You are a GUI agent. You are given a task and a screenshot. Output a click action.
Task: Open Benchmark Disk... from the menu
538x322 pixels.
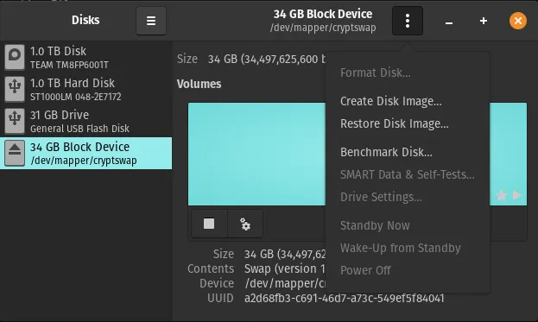386,152
